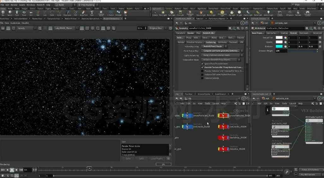Enable Instance SOP Level Packed Primitives checkbox

202,74
